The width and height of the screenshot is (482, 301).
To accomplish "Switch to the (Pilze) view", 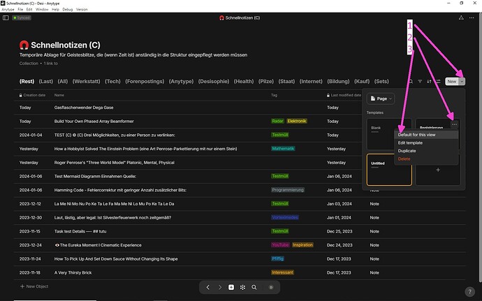I will pyautogui.click(x=266, y=82).
